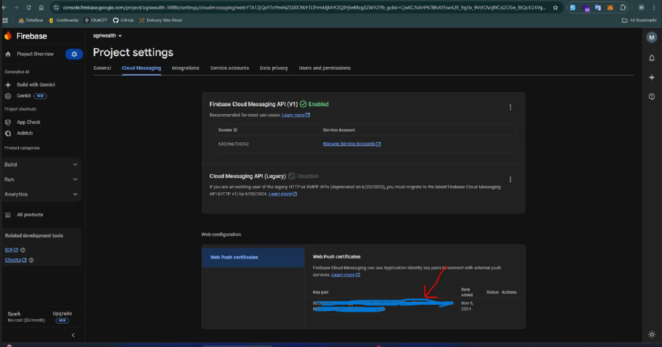
Task: Click the Disabled status label for Legacy API
Action: click(x=303, y=176)
